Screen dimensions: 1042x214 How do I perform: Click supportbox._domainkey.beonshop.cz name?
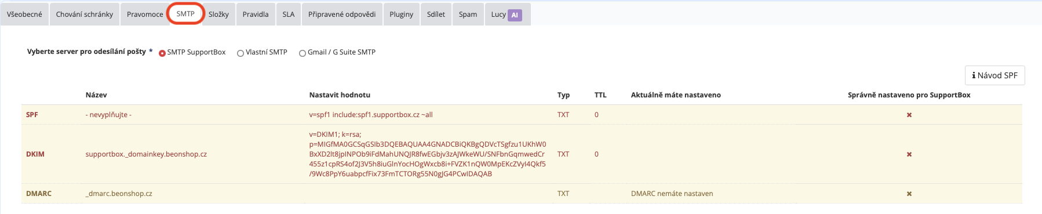click(146, 154)
